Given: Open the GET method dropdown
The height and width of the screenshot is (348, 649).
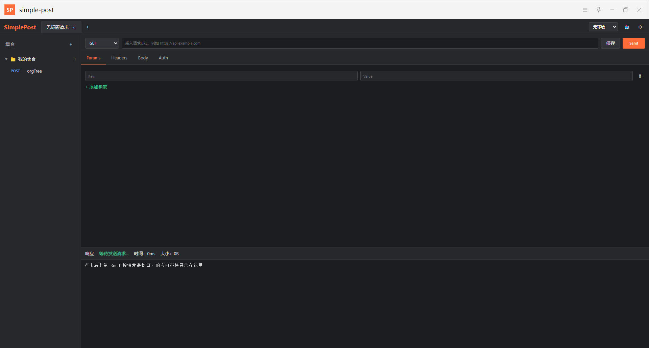Looking at the screenshot, I should 102,43.
